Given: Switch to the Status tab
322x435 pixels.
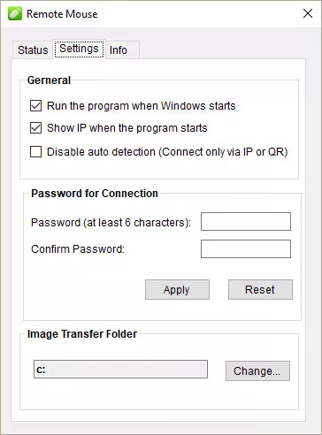Looking at the screenshot, I should click(33, 50).
